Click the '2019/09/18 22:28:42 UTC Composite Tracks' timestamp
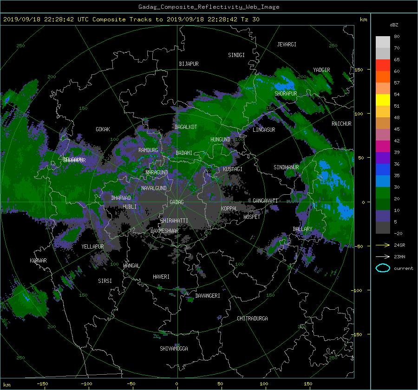418x390 pixels. coord(78,19)
